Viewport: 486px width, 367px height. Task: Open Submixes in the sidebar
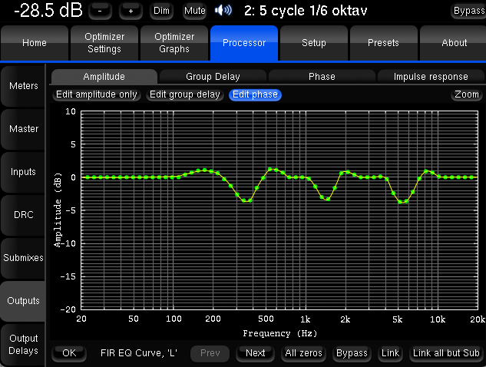[x=23, y=258]
